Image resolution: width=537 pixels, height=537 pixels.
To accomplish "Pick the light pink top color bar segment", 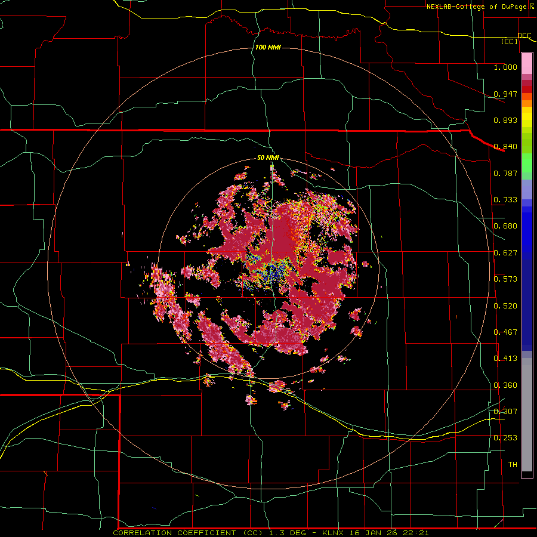I will (527, 64).
